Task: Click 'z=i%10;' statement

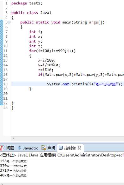Action: (46, 70)
